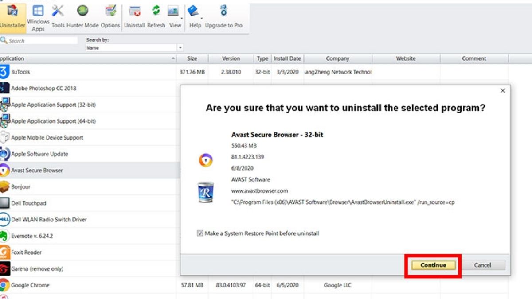Sort by Version column header

pos(231,58)
